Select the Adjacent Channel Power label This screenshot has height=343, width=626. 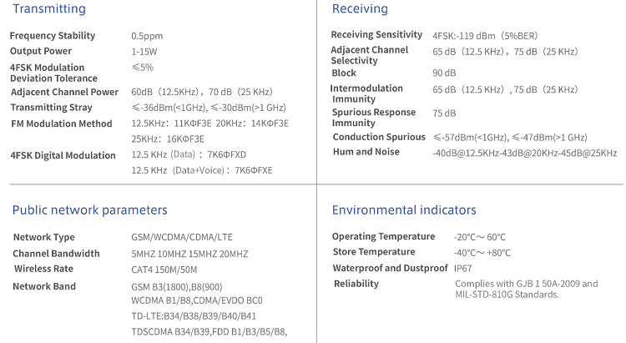pos(64,93)
